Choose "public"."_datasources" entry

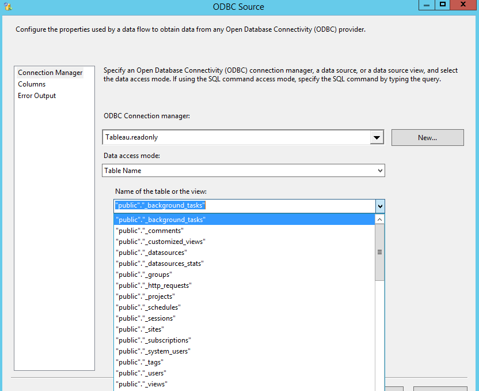pyautogui.click(x=244, y=253)
